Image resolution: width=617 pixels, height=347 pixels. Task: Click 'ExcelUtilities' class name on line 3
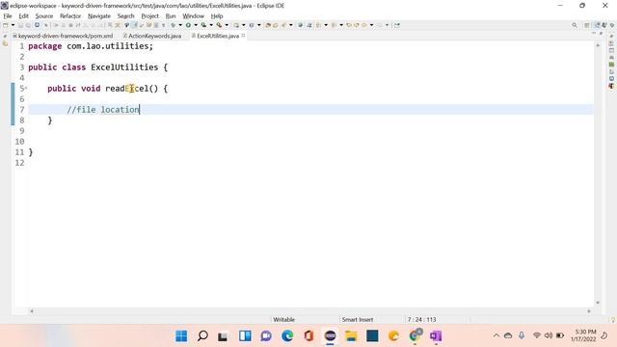[x=124, y=67]
